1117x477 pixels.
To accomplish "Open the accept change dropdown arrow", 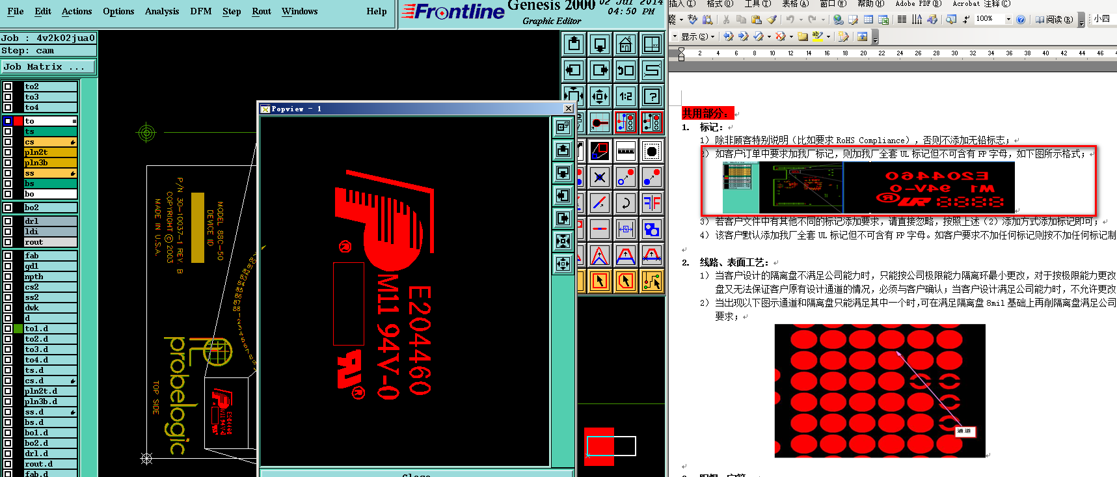I will coord(769,36).
